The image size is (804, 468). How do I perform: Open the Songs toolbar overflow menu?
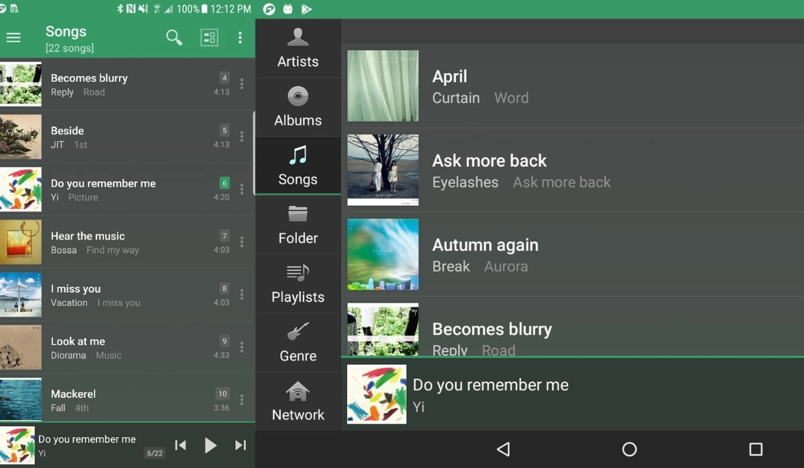241,37
